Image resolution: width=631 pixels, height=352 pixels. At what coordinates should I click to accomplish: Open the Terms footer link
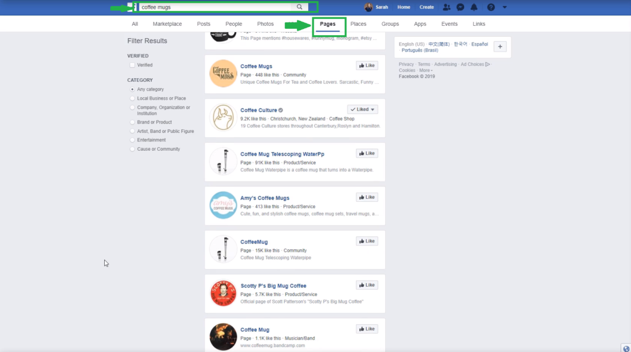pyautogui.click(x=424, y=64)
